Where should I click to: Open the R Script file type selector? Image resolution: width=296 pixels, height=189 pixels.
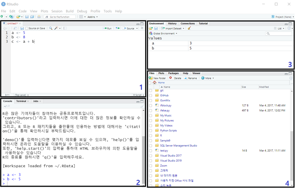tap(138, 95)
